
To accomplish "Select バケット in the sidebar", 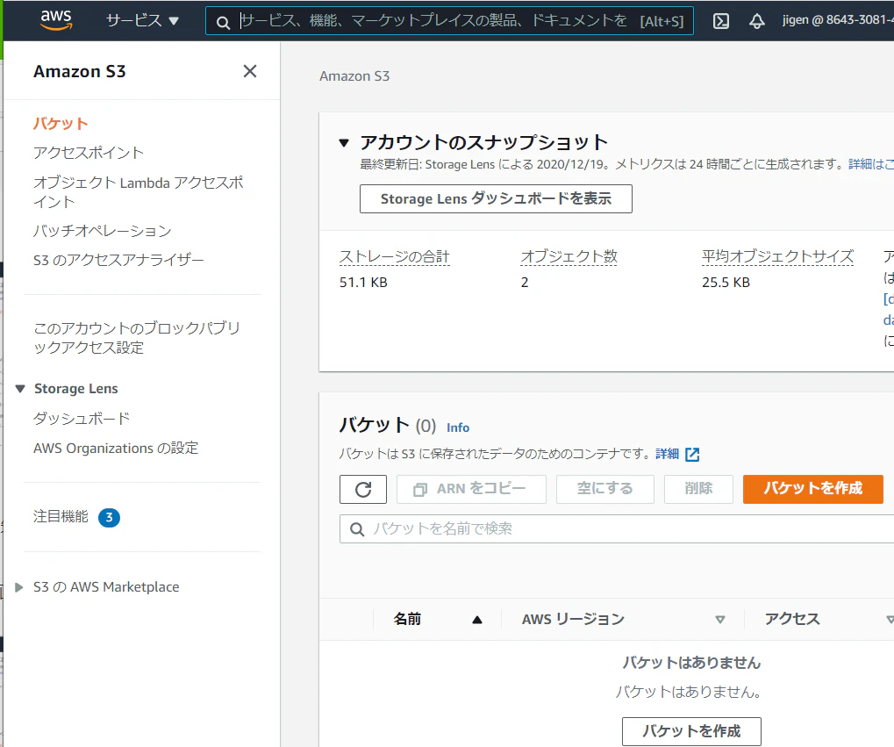I will tap(61, 123).
